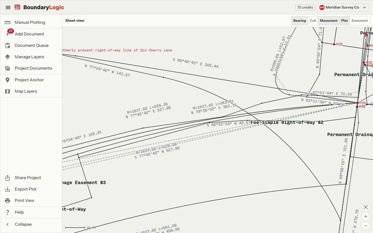Toggle the Bearing display option
Screen dimensions: 373x233
coord(300,21)
